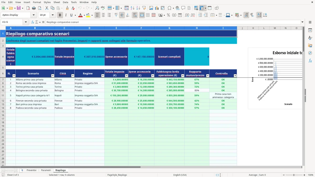Click Sort Ascending icon

click(x=132, y=8)
